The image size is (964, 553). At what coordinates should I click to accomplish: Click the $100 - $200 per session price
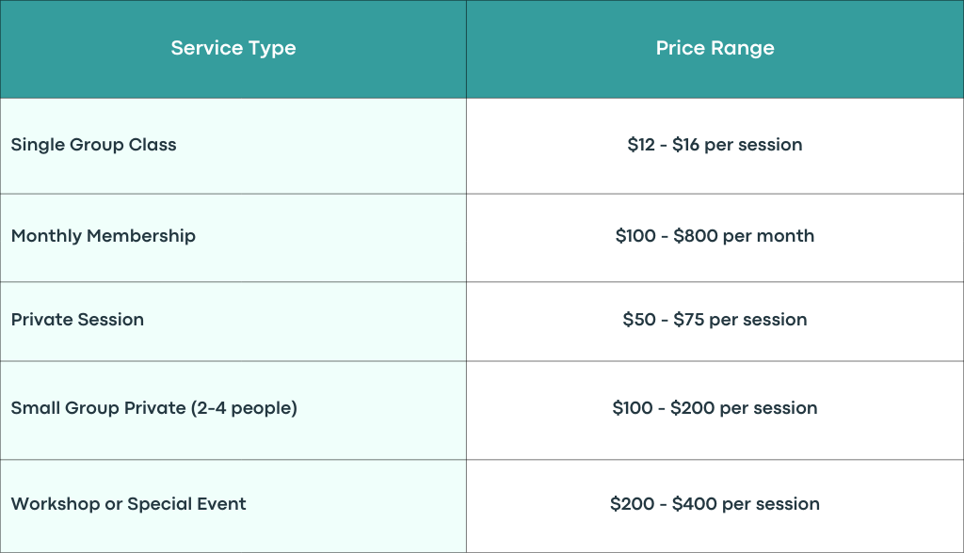click(x=715, y=408)
